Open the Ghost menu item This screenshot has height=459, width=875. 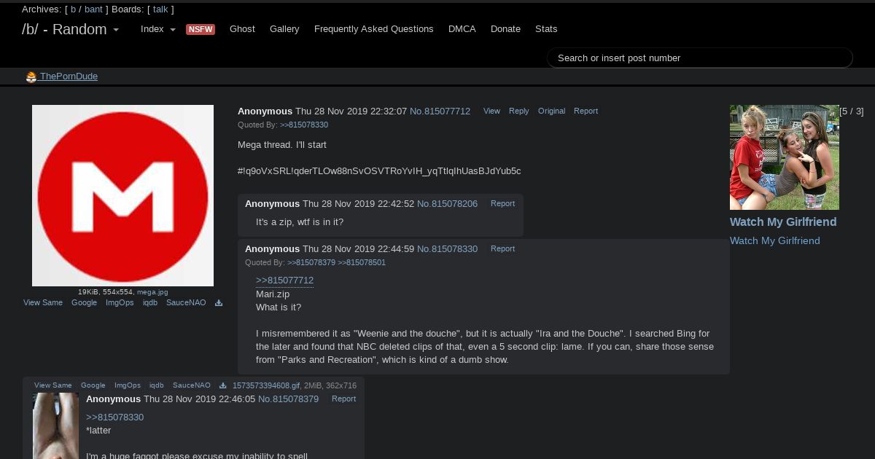tap(242, 29)
